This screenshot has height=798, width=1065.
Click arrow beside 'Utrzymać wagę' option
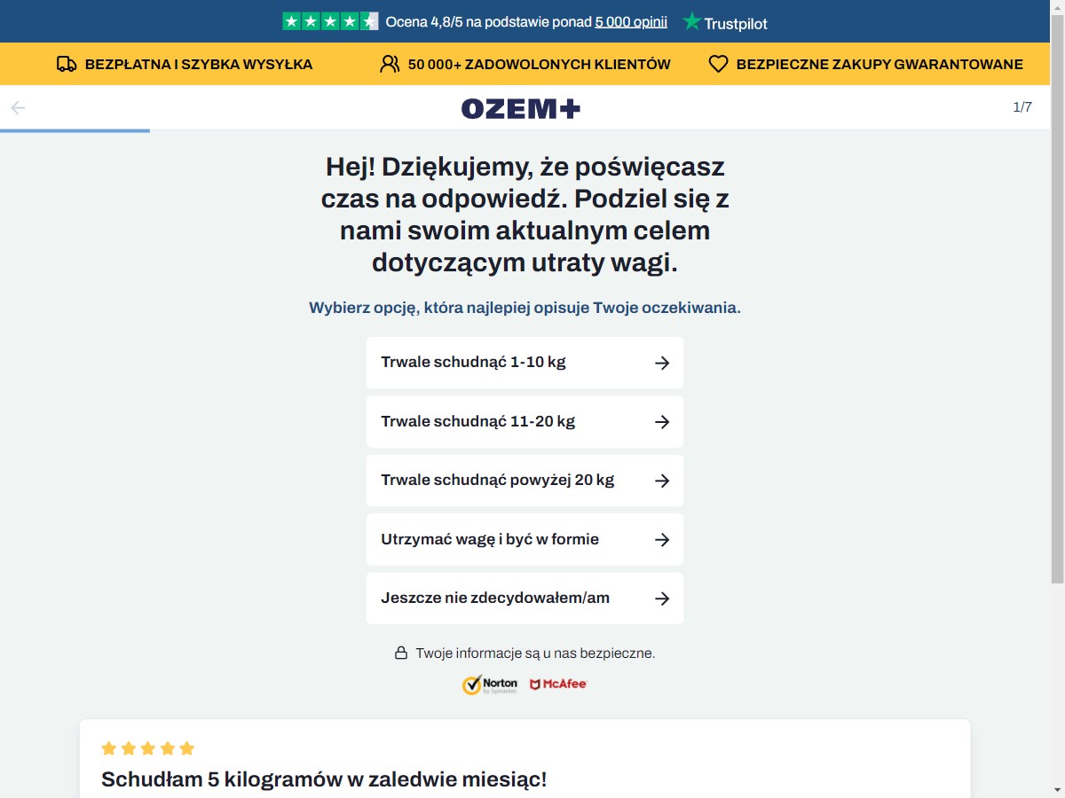pos(662,539)
